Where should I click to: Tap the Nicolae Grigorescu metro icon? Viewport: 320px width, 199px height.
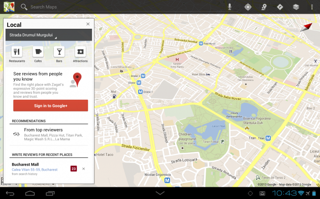pyautogui.click(x=167, y=180)
